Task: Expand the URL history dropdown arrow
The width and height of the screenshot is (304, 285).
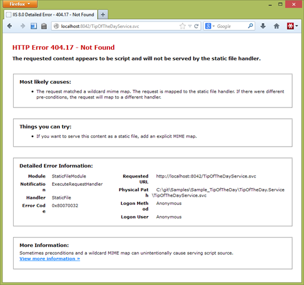Action: 190,26
